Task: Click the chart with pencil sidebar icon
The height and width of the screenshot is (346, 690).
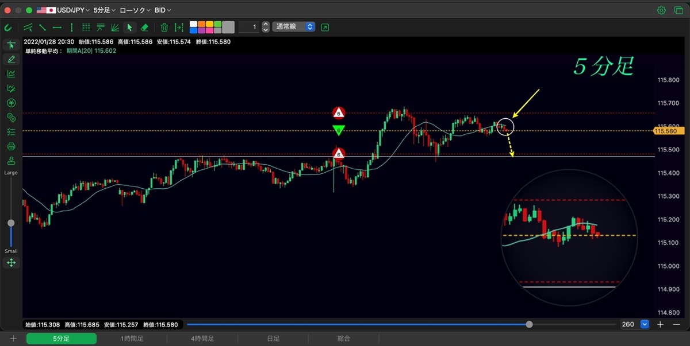Action: (11, 88)
